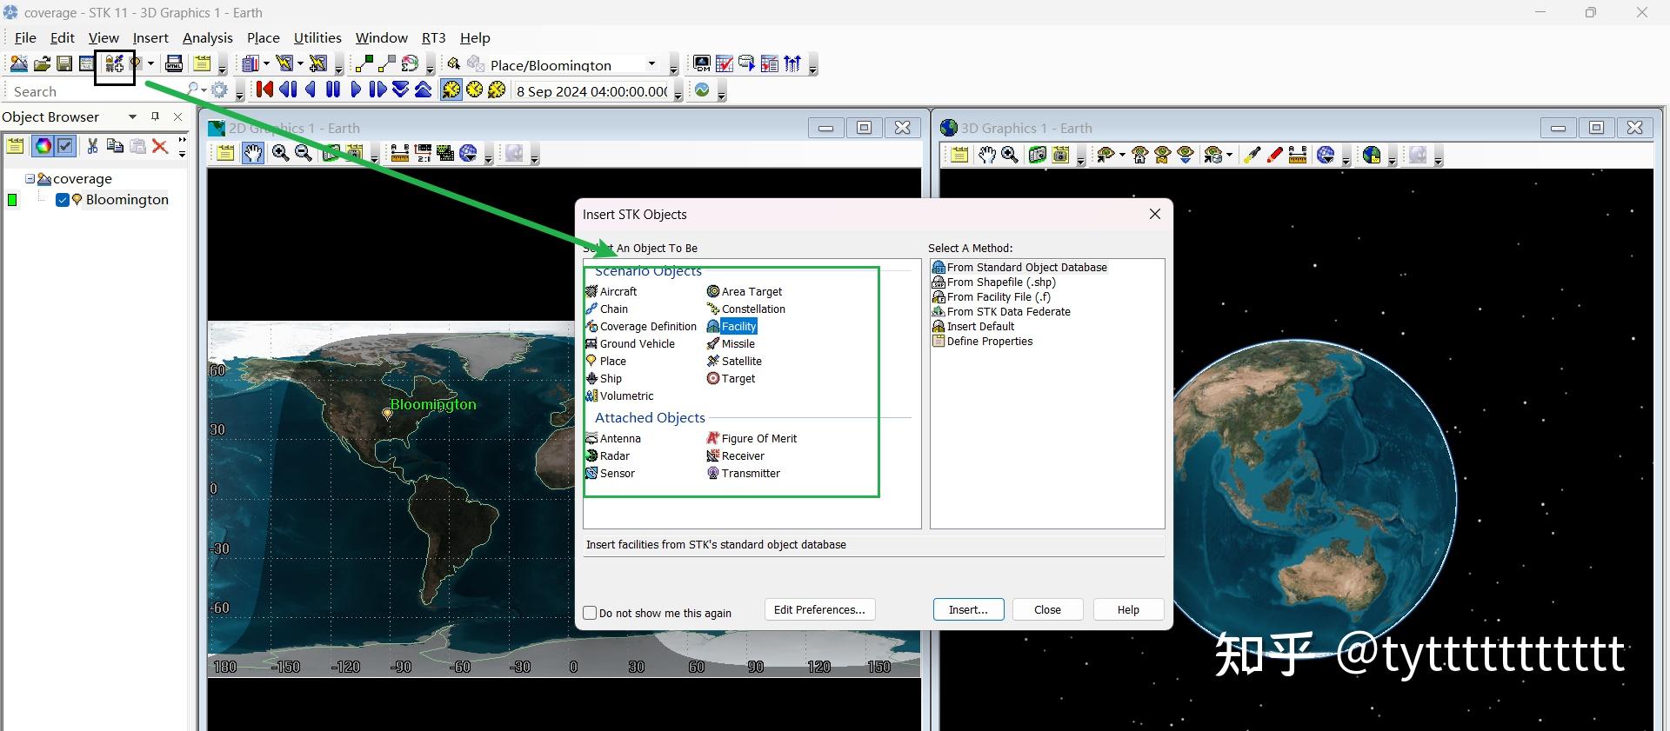Click the Insert Object toolbar icon
1670x731 pixels.
pos(114,63)
